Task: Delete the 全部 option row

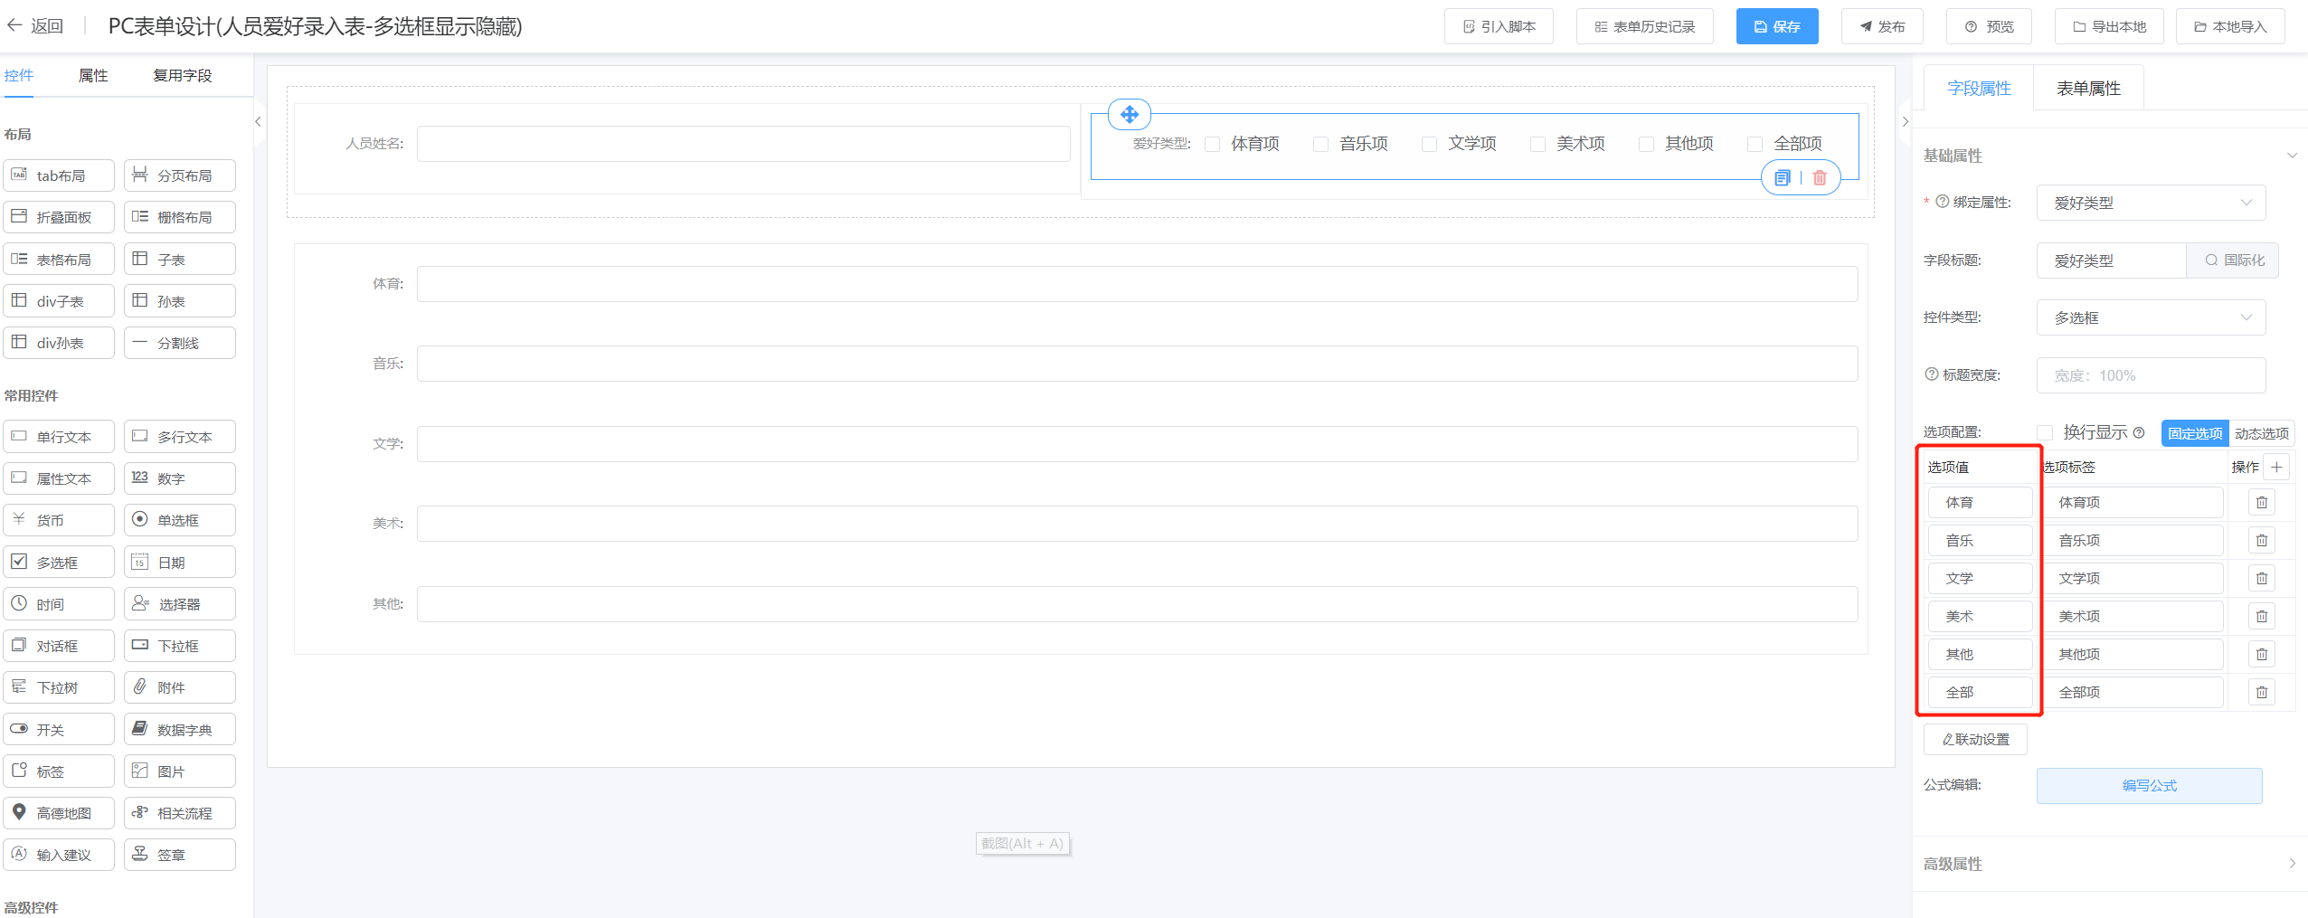Action: tap(2262, 693)
